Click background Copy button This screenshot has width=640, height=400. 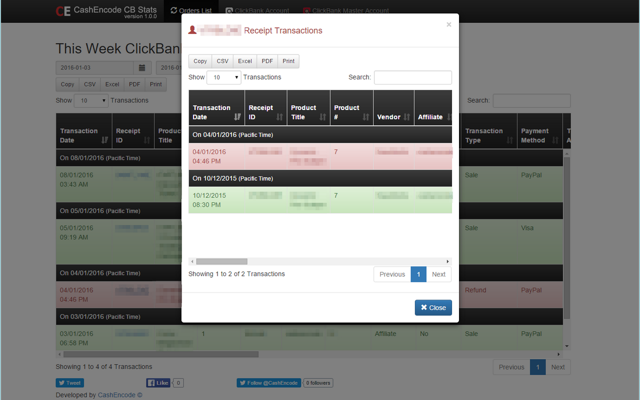[67, 84]
